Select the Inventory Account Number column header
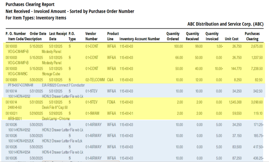This screenshot has width=269, height=162. tap(140, 39)
